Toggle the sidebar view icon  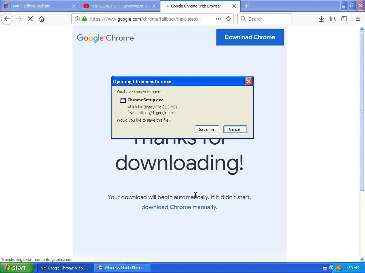[x=344, y=19]
